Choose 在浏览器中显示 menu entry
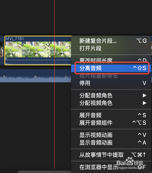 pos(111,167)
